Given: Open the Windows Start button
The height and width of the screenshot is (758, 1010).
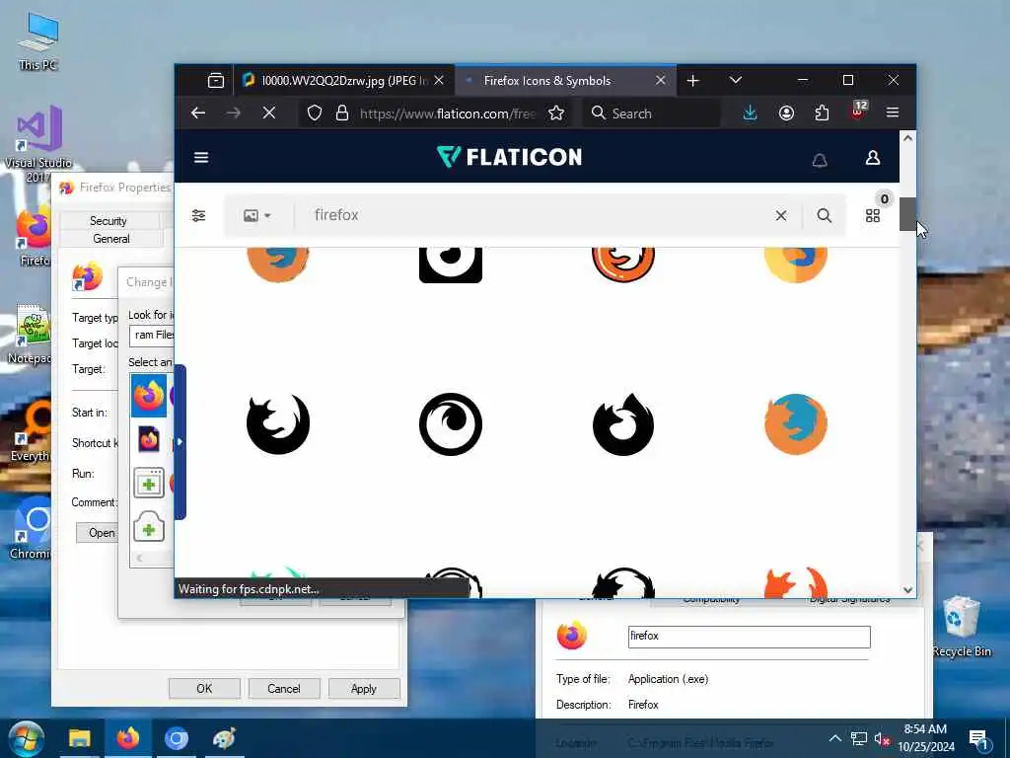Looking at the screenshot, I should [x=26, y=738].
